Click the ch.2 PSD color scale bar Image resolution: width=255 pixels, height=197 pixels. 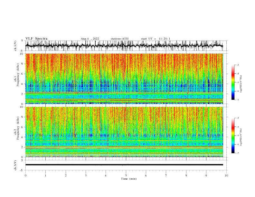point(233,136)
